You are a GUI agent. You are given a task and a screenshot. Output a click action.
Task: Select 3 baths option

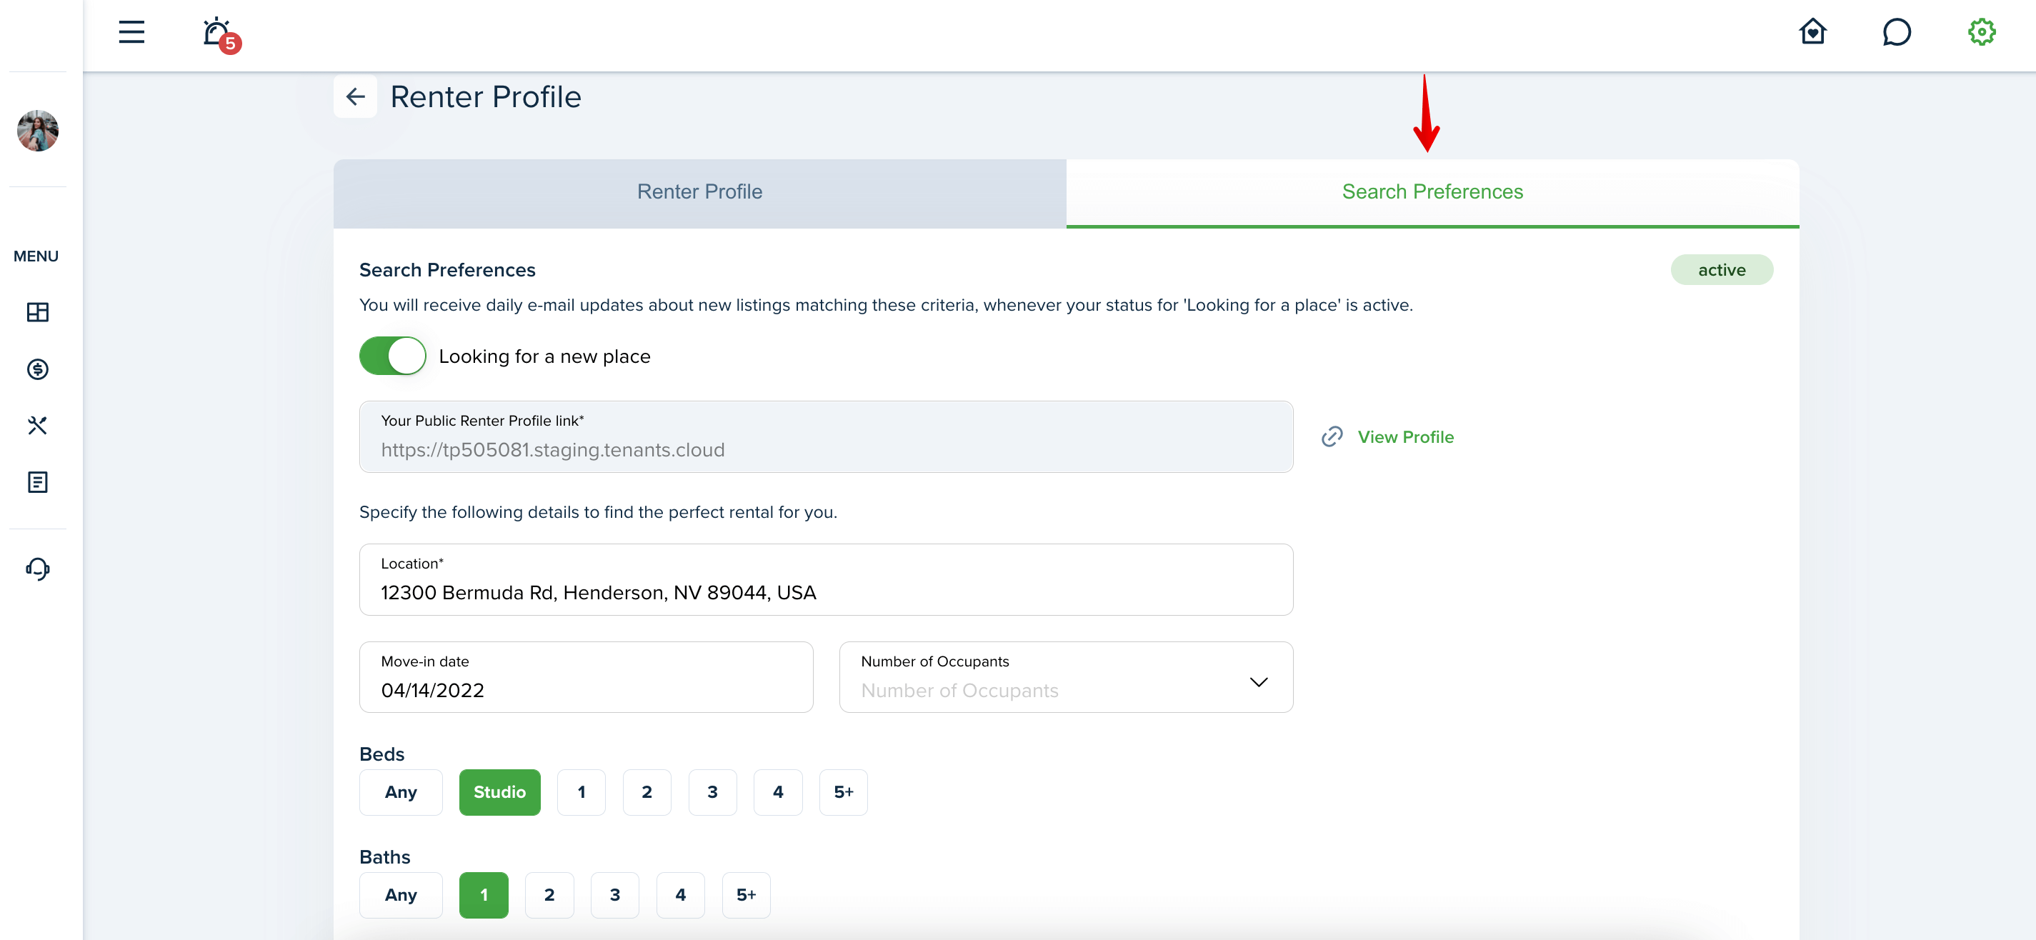tap(615, 894)
